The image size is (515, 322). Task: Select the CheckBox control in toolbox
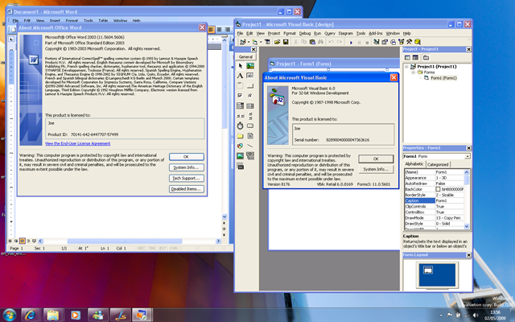[240, 96]
